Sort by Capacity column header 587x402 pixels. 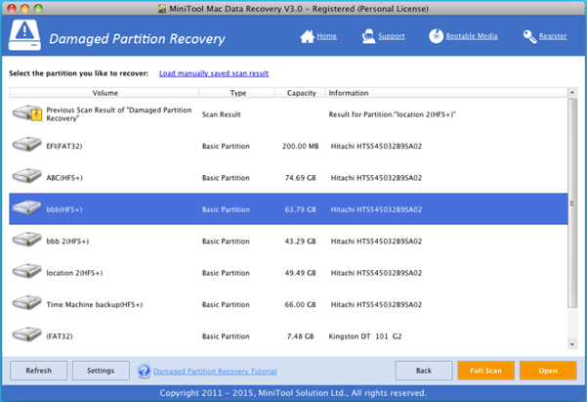click(x=300, y=93)
